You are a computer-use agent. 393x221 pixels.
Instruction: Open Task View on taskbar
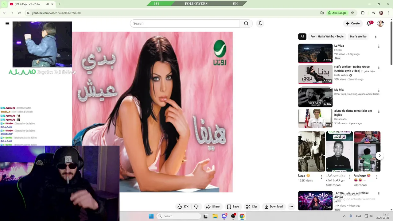click(206, 216)
